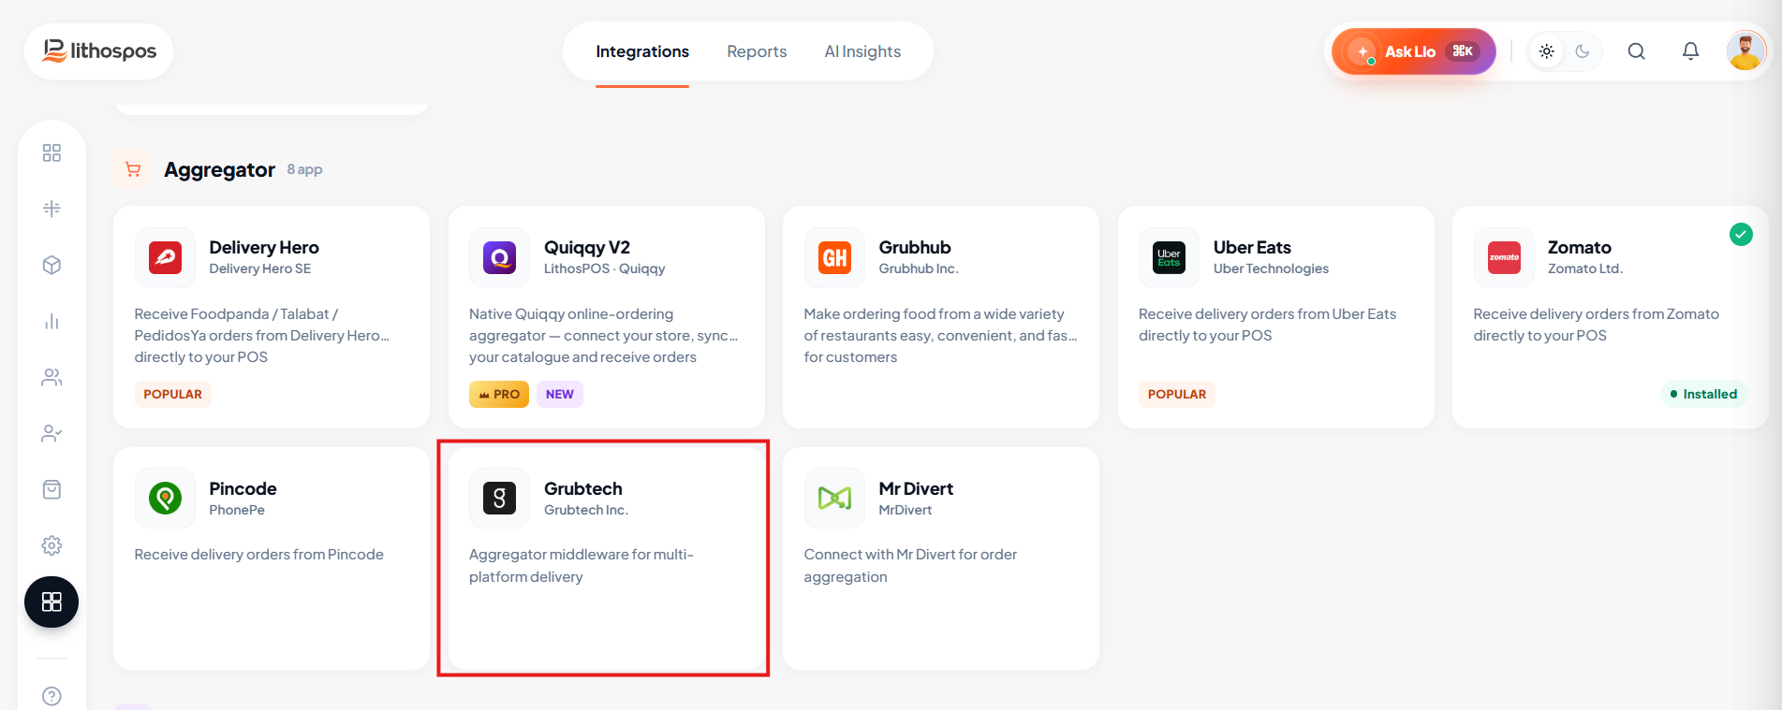
Task: Open the Uber Eats card title
Action: click(x=1252, y=247)
